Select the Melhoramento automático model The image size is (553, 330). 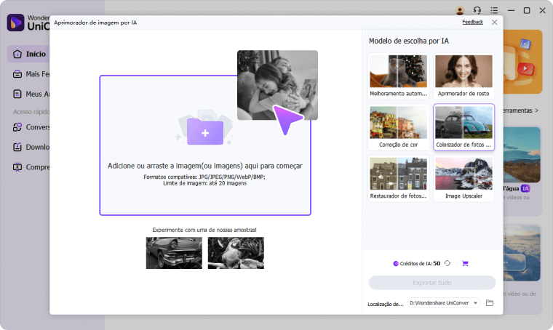point(398,76)
